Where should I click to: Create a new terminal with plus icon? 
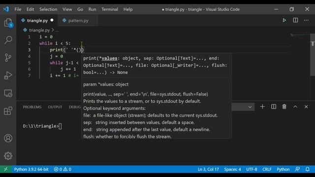(262, 107)
